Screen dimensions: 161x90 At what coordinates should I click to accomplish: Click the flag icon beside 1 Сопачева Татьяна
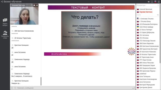coord(138,19)
